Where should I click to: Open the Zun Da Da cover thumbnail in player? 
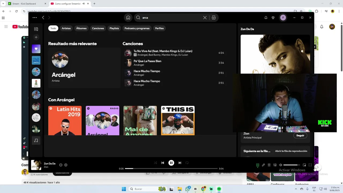(x=36, y=165)
